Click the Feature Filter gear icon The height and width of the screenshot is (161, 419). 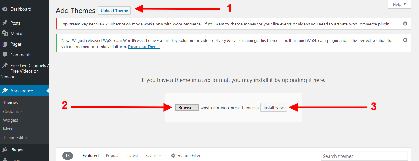pos(173,155)
